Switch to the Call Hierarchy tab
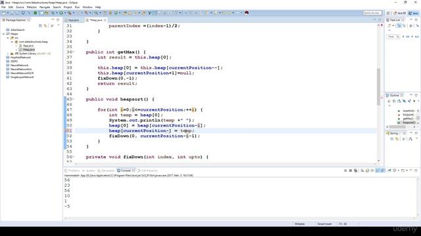 pyautogui.click(x=148, y=170)
